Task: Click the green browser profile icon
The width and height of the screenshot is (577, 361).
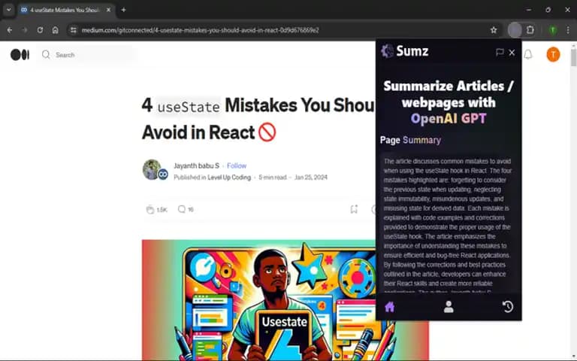Action: click(553, 30)
